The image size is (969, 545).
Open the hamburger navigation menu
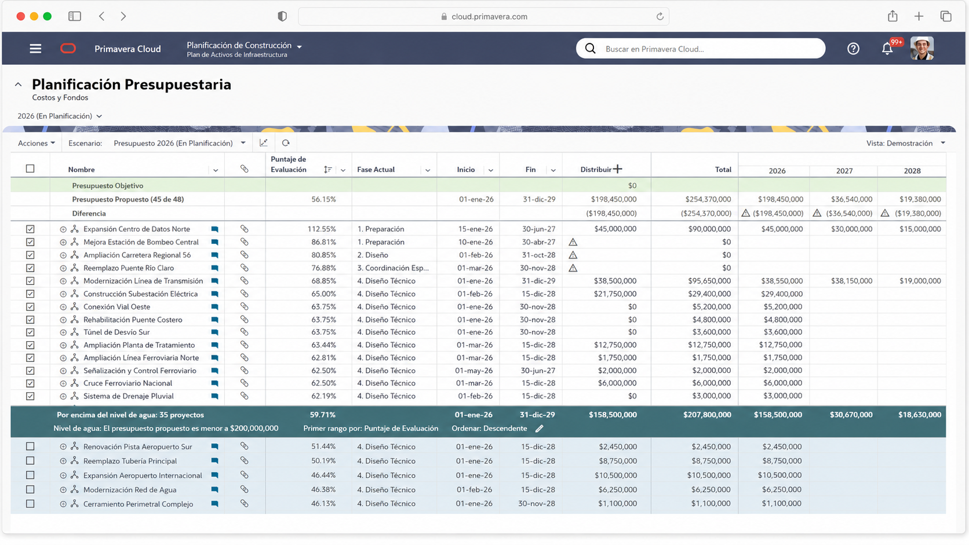(x=35, y=49)
